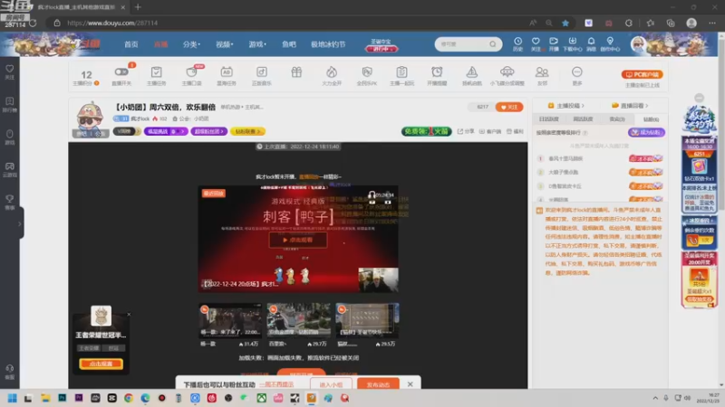
Task: Click the 点击观看 button in popup card
Action: tap(101, 364)
